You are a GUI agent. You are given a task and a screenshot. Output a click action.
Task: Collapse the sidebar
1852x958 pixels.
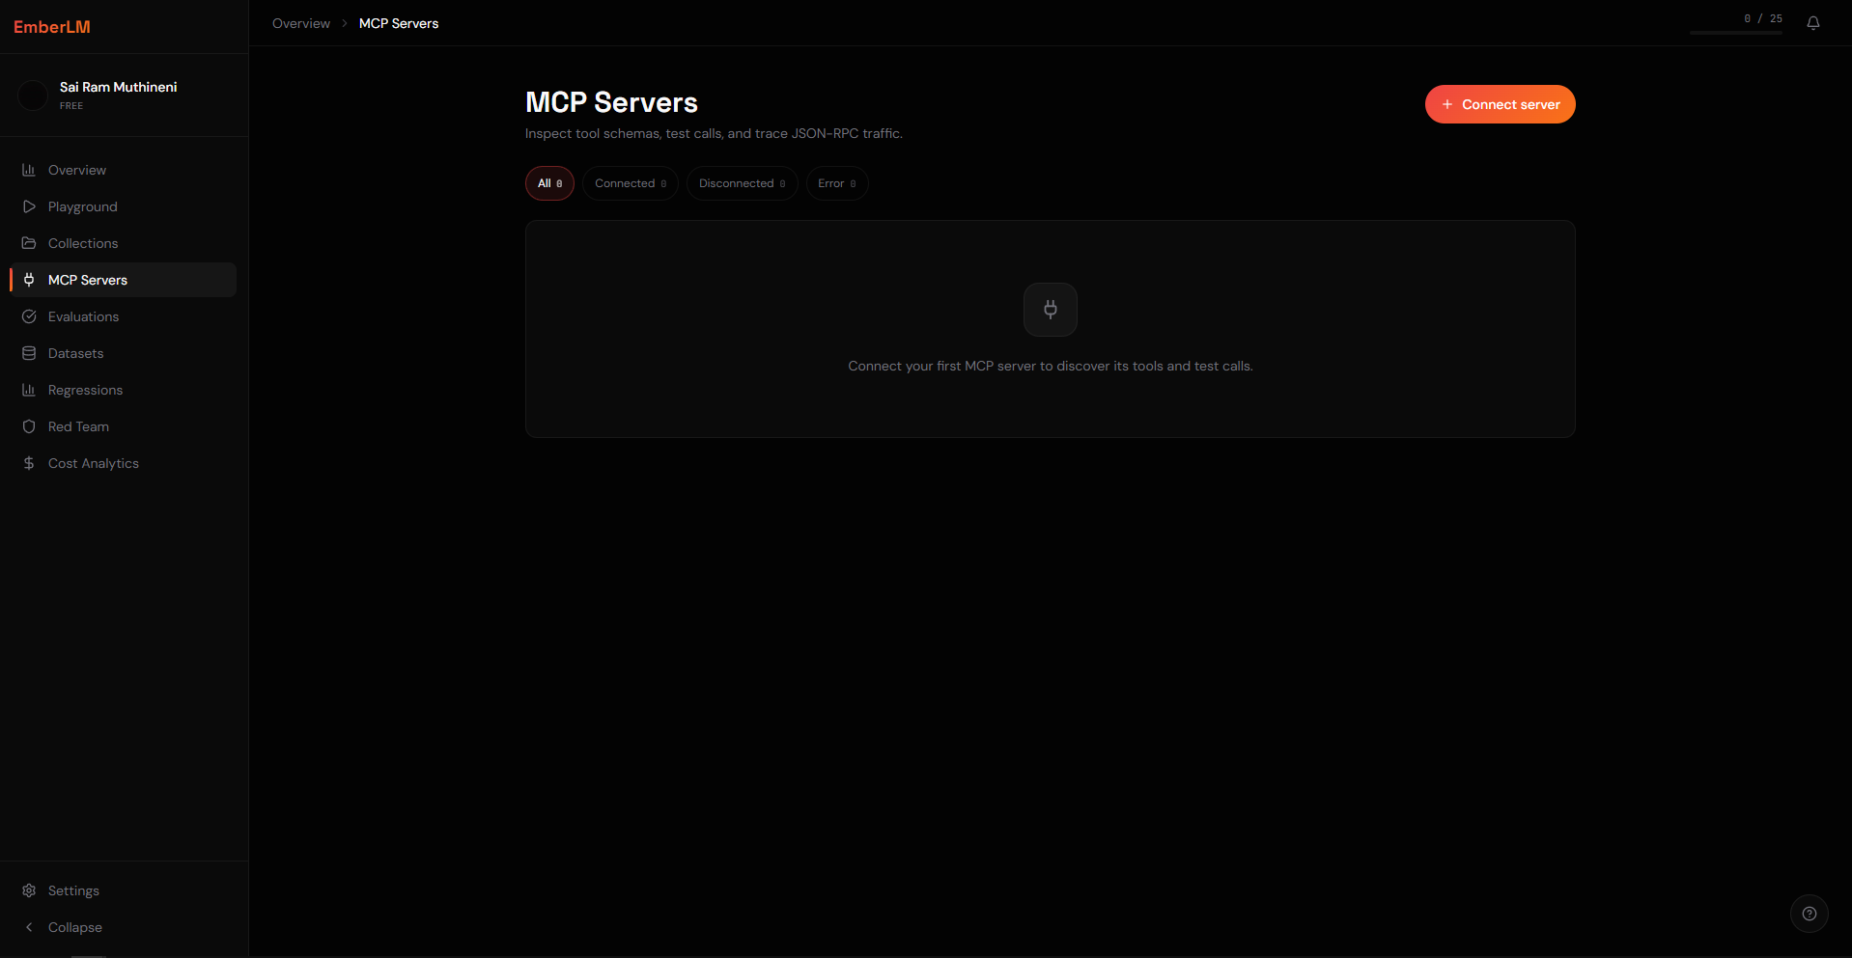124,927
